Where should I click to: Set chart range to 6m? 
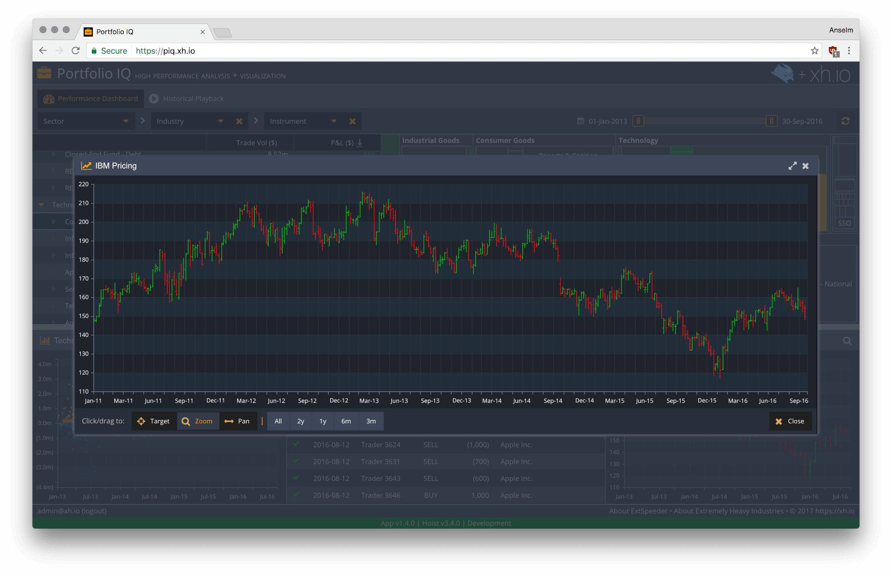click(x=346, y=421)
